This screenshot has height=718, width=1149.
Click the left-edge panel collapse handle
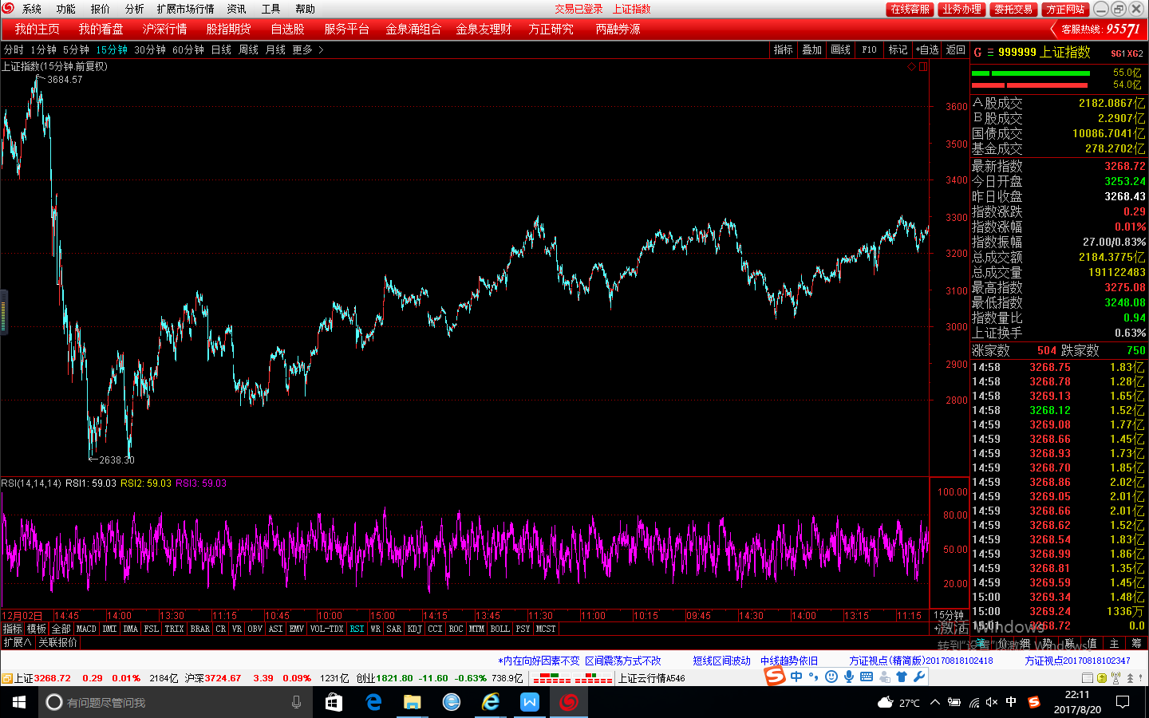coord(3,312)
